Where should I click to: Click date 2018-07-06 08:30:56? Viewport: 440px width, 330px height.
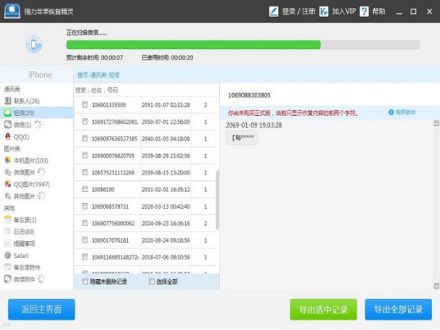click(165, 257)
